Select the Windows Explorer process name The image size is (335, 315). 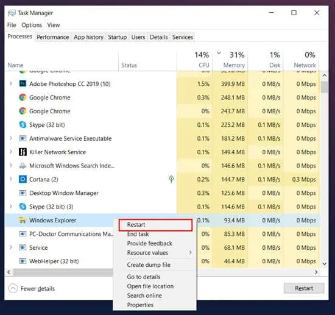pyautogui.click(x=52, y=221)
